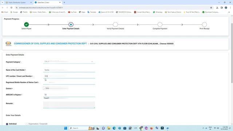
Task: Show hidden system tray icons
Action: (x=203, y=128)
